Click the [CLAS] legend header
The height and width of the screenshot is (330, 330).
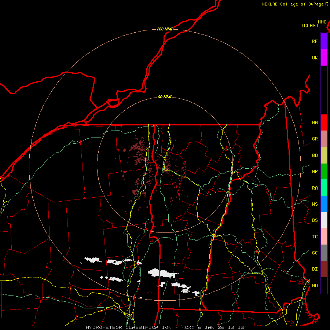[x=310, y=25]
